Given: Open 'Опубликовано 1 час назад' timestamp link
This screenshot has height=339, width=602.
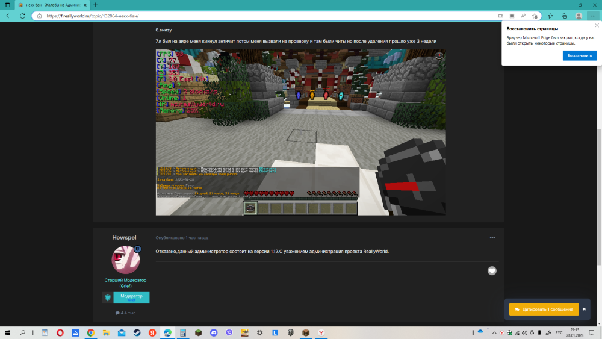Looking at the screenshot, I should click(x=182, y=238).
